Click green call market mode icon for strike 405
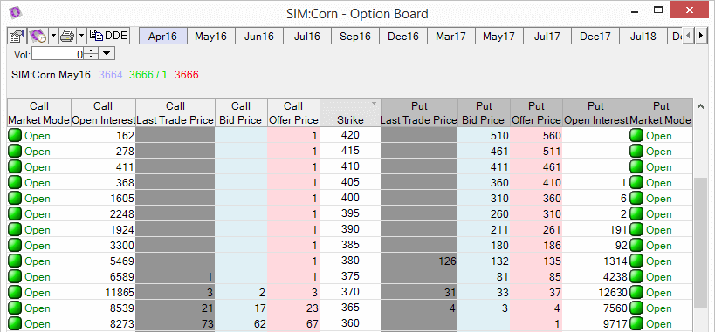This screenshot has width=715, height=332. (16, 183)
